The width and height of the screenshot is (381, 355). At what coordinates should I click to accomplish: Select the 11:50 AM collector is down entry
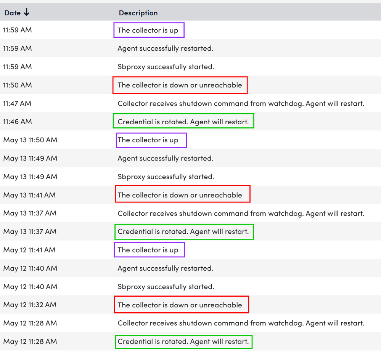pos(180,85)
